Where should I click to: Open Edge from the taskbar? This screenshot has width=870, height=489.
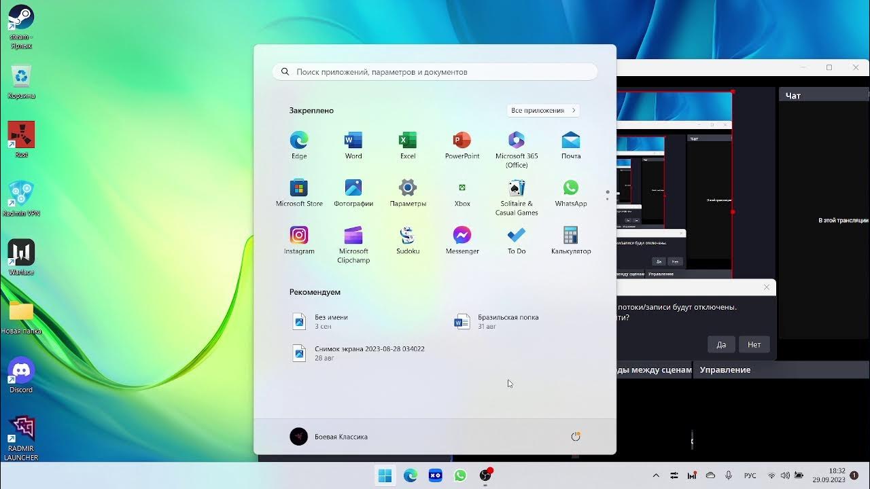(411, 475)
